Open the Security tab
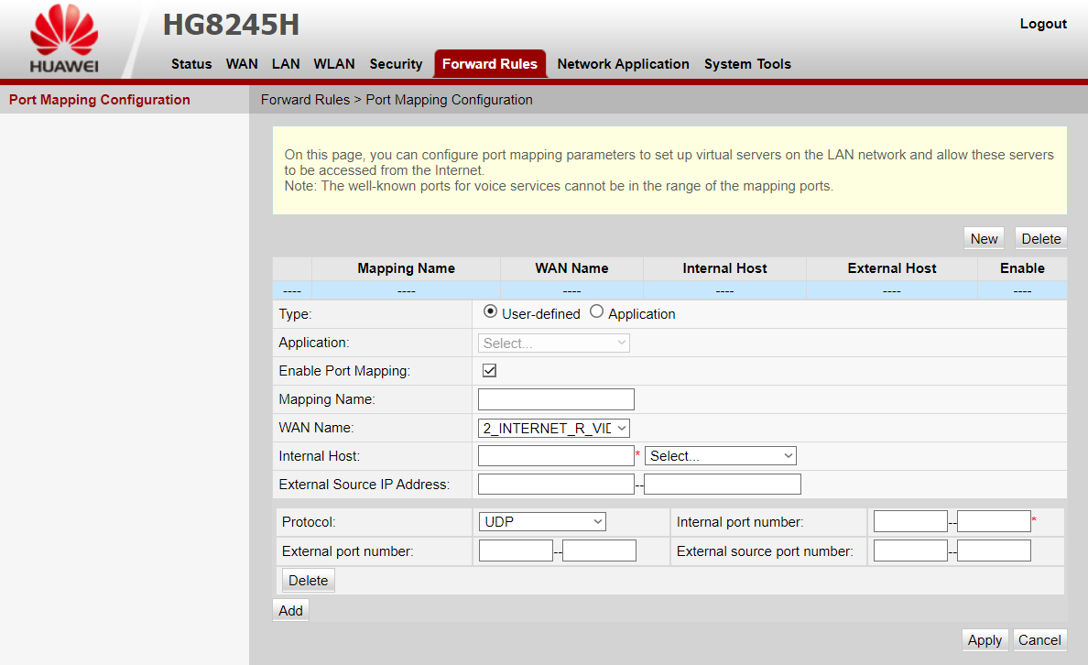Viewport: 1088px width, 665px height. tap(396, 64)
